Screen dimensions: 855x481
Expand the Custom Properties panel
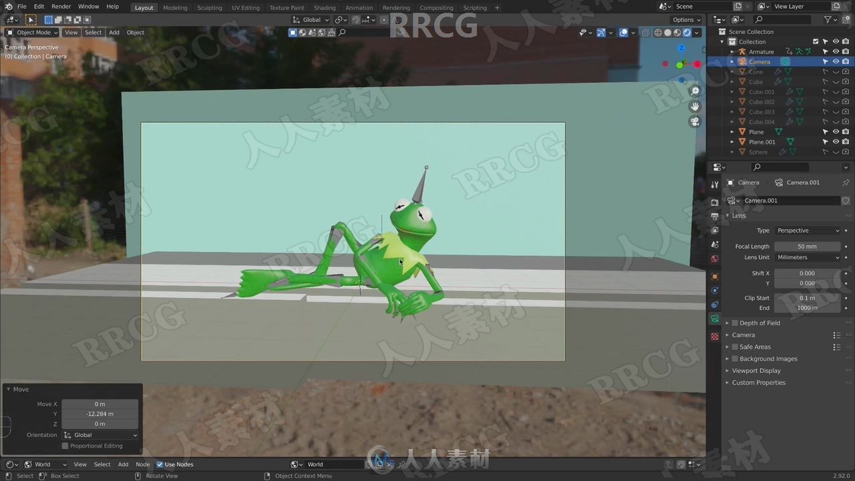click(x=758, y=383)
